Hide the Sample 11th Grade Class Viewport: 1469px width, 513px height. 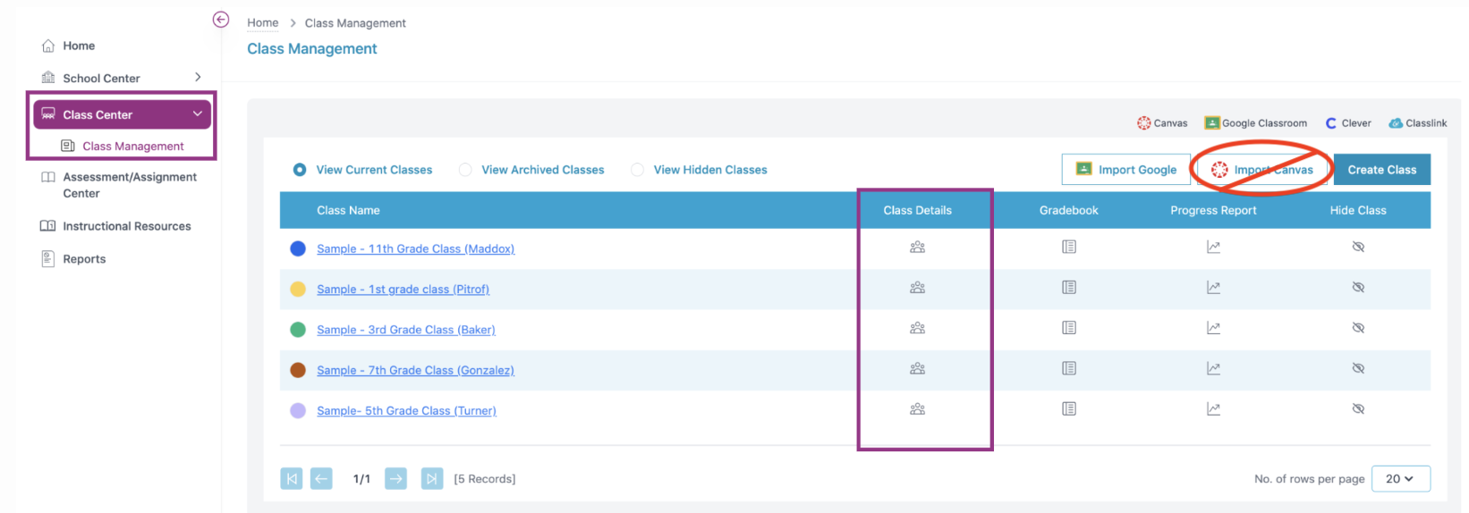pos(1358,248)
